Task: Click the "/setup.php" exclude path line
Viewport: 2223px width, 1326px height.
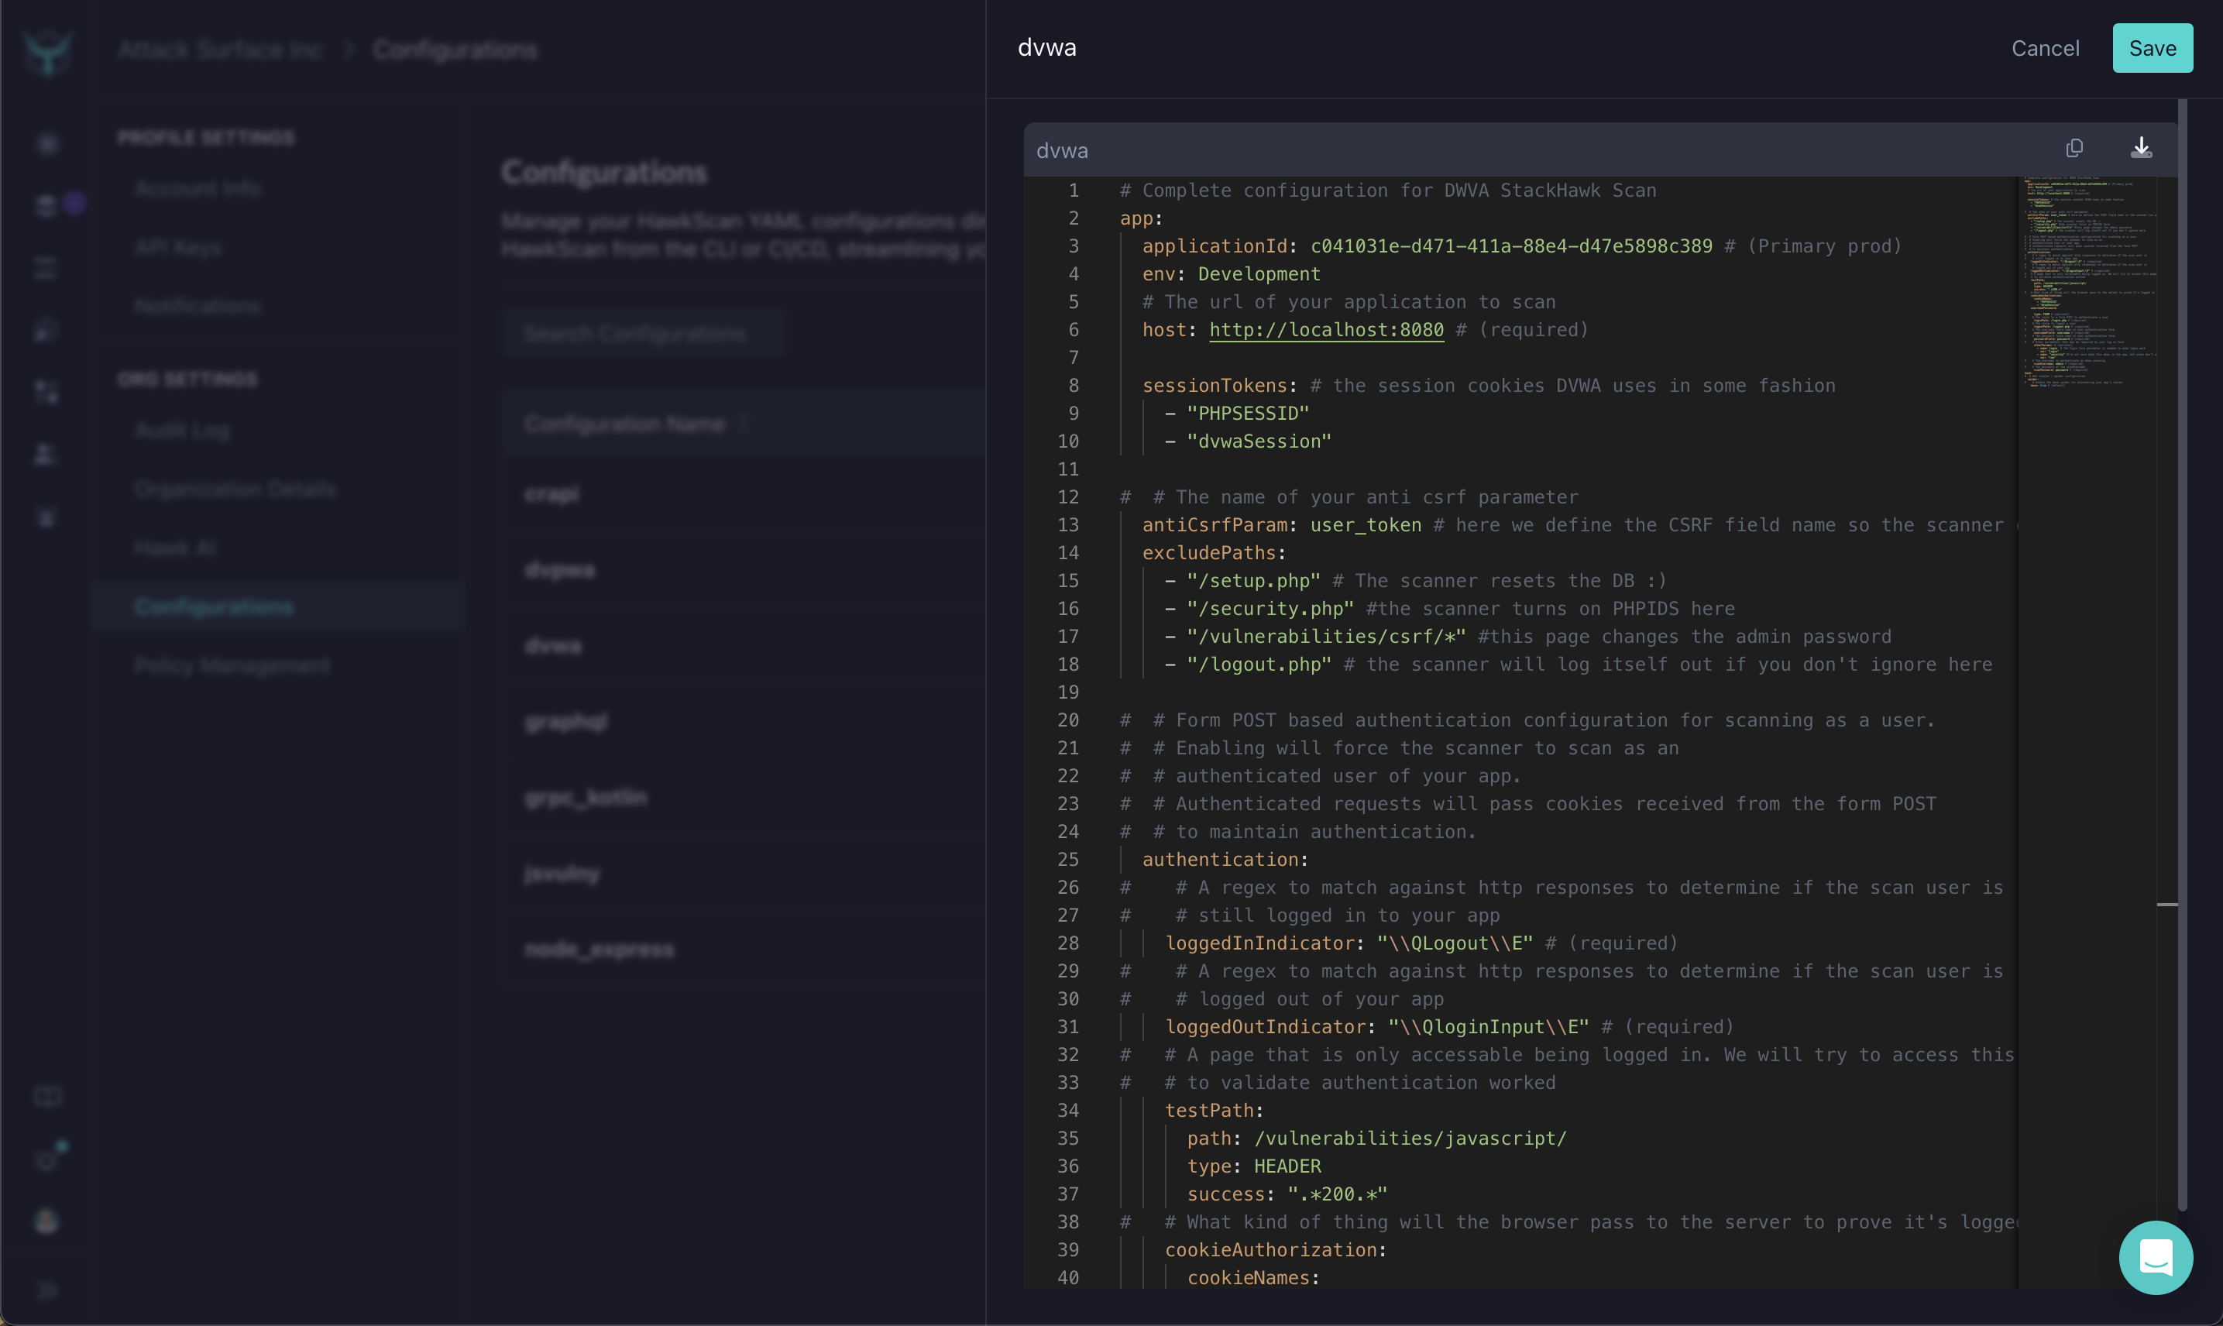Action: coord(1415,581)
